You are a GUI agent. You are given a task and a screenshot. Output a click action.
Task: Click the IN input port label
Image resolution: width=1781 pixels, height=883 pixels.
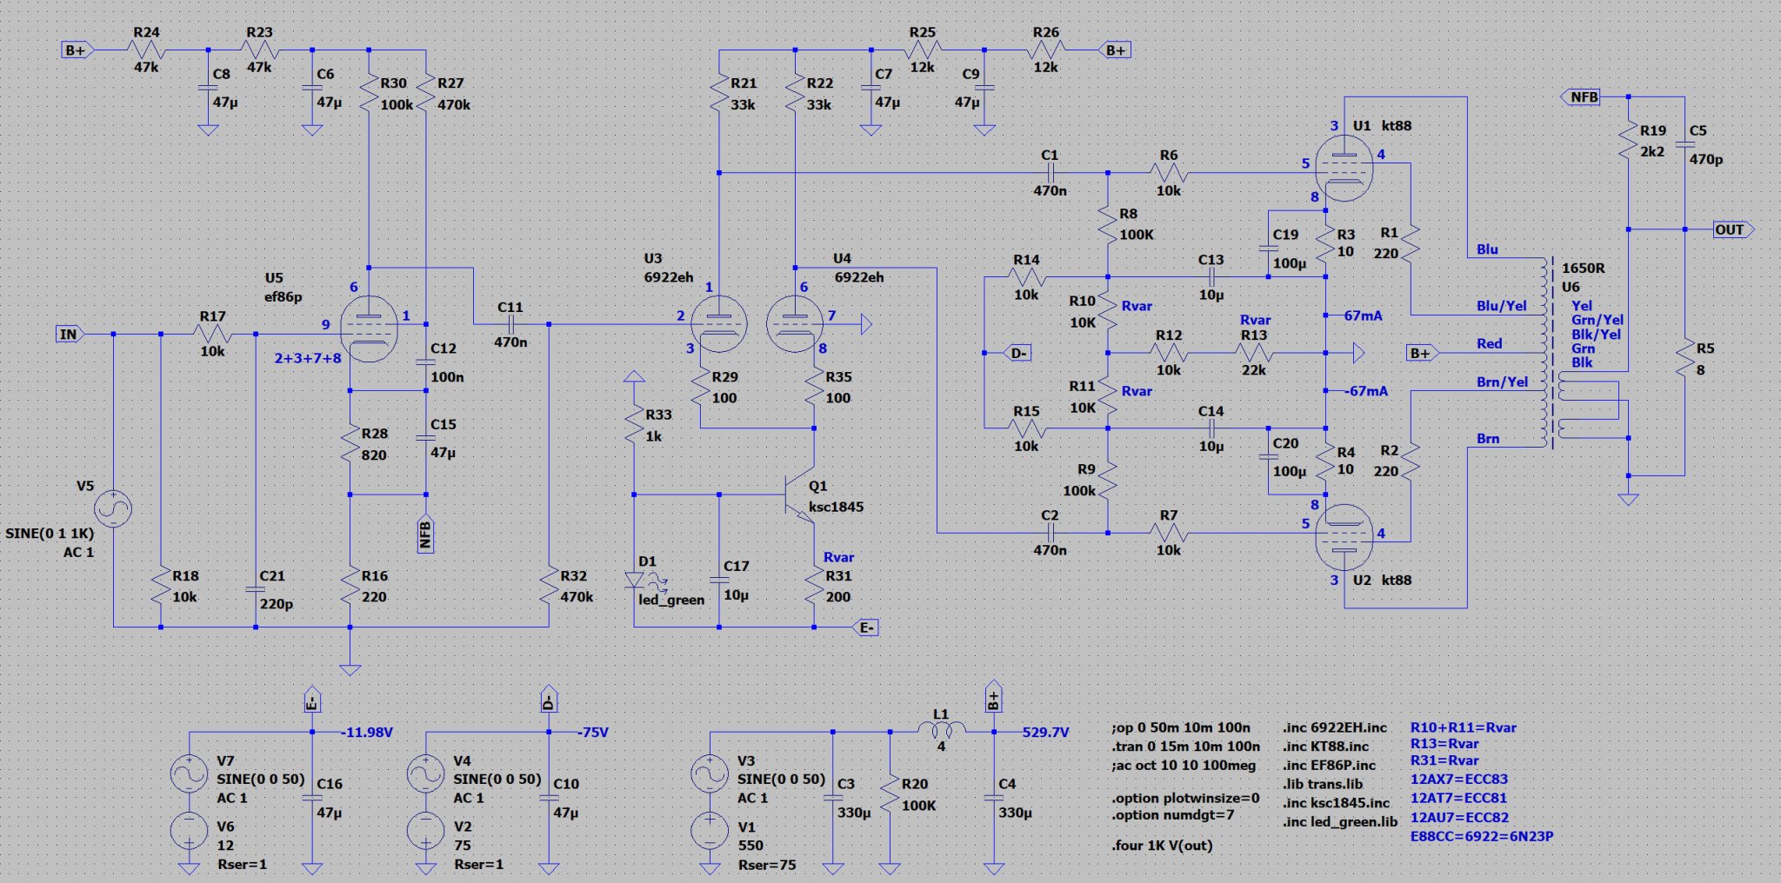tap(70, 334)
